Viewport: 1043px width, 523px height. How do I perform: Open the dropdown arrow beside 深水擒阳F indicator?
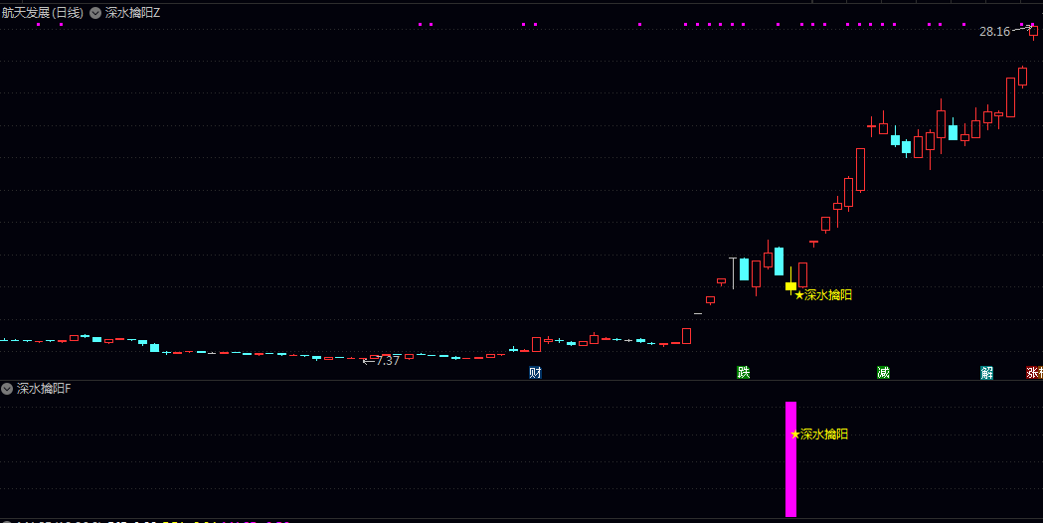tap(7, 389)
